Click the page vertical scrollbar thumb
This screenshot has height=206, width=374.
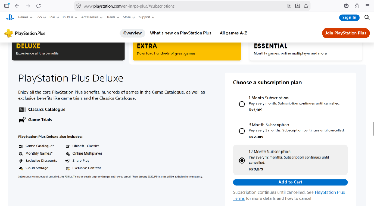pyautogui.click(x=373, y=129)
